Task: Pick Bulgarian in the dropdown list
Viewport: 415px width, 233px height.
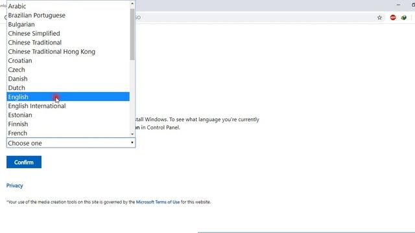Action: click(68, 25)
